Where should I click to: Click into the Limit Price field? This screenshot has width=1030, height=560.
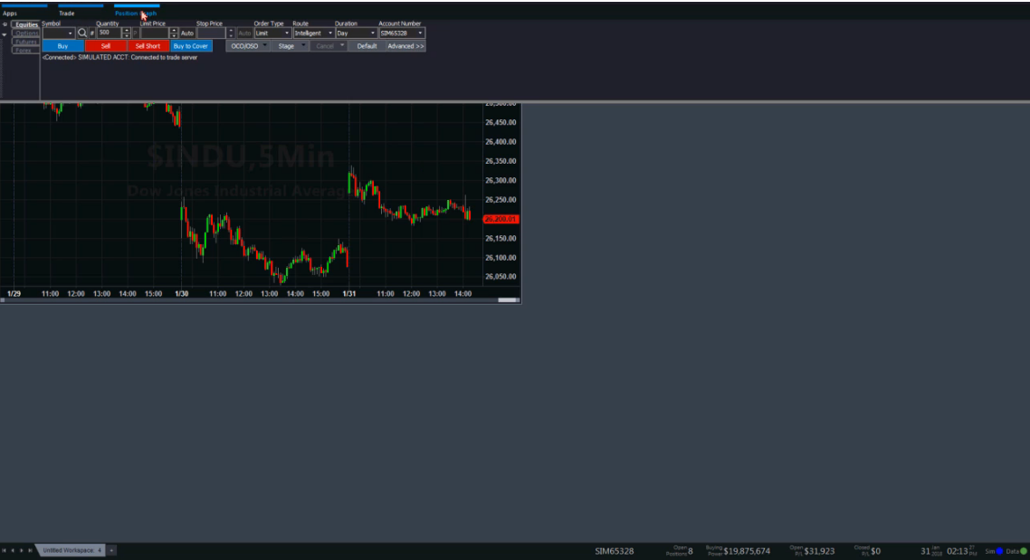(155, 33)
